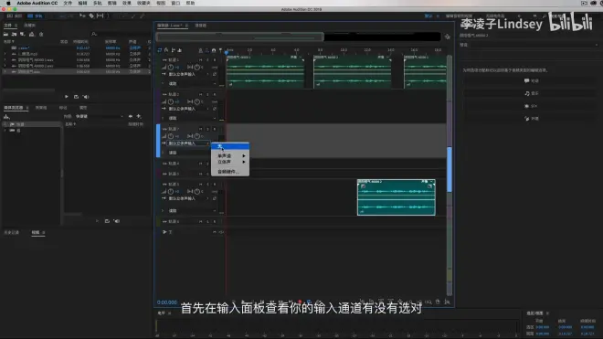
Task: Select the Razor tool in top toolbar
Action: (91, 16)
